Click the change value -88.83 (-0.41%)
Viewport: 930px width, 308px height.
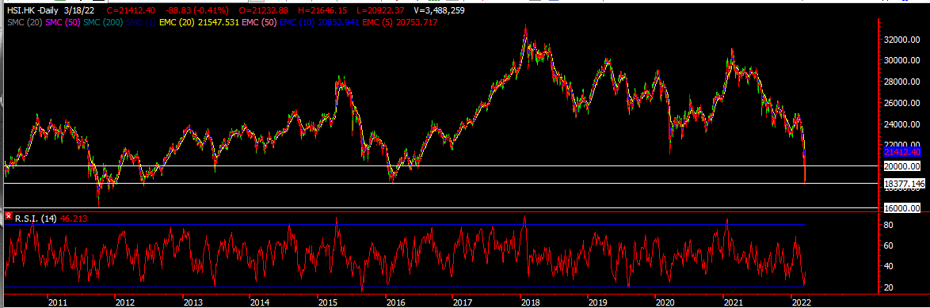coord(197,10)
